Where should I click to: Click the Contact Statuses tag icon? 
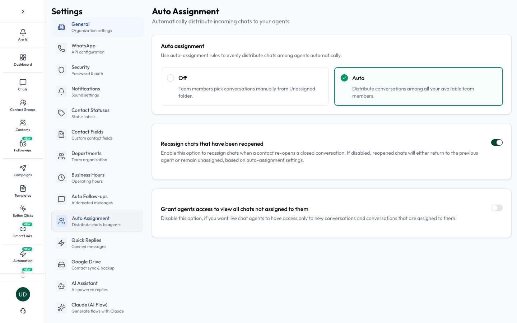pos(61,113)
